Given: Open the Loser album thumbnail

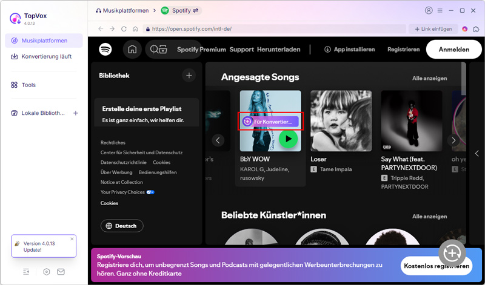Looking at the screenshot, I should 341,121.
